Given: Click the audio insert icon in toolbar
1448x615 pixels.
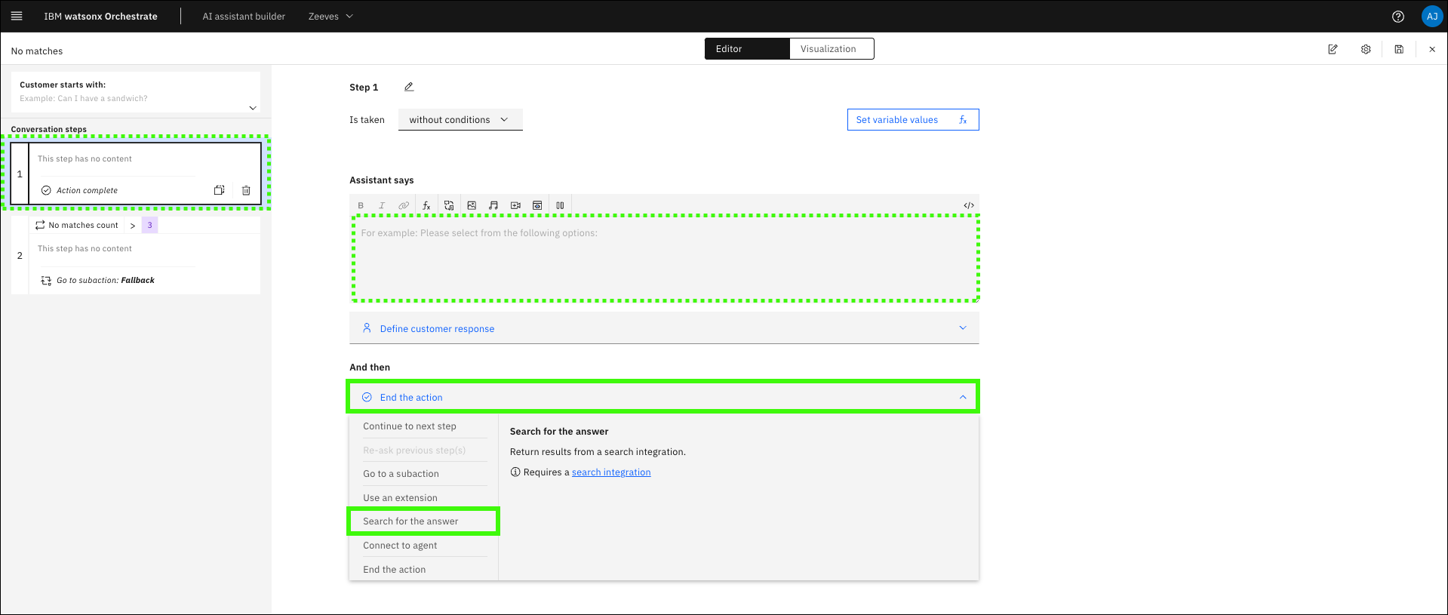Looking at the screenshot, I should 493,205.
